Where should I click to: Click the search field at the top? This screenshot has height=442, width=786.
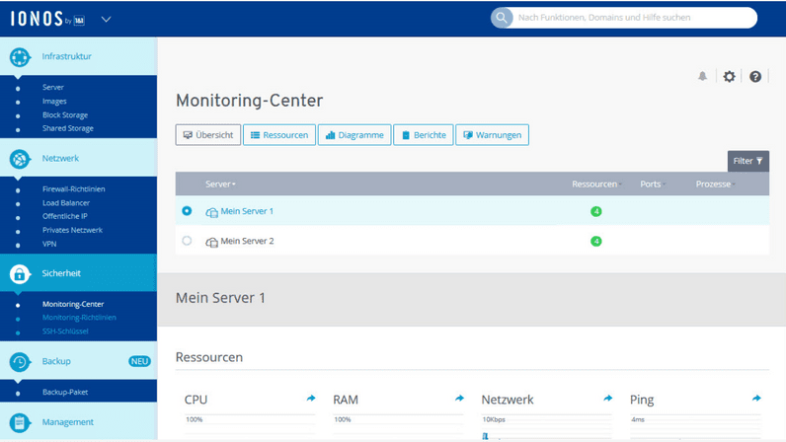pos(632,18)
